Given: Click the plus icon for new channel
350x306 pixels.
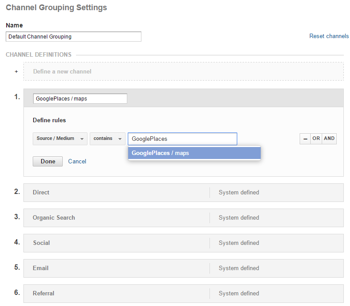Looking at the screenshot, I should tap(16, 72).
